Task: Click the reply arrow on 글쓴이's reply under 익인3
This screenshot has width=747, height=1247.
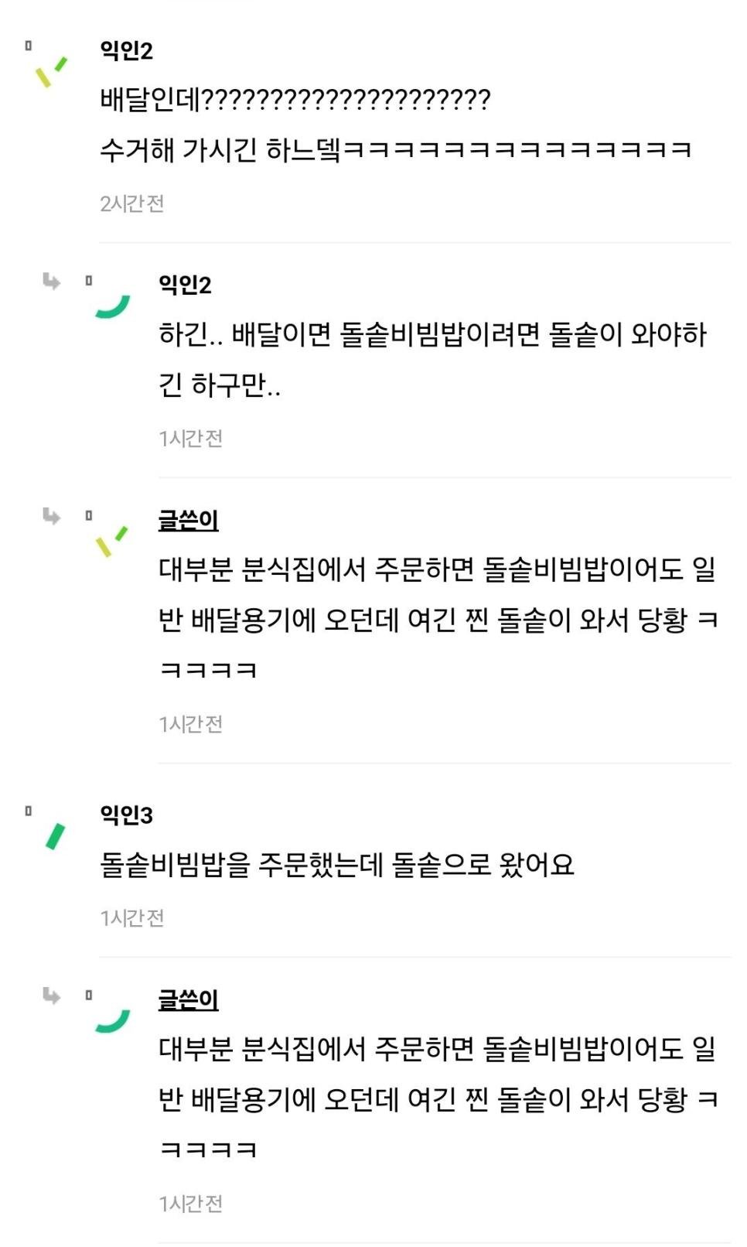Action: pos(52,995)
